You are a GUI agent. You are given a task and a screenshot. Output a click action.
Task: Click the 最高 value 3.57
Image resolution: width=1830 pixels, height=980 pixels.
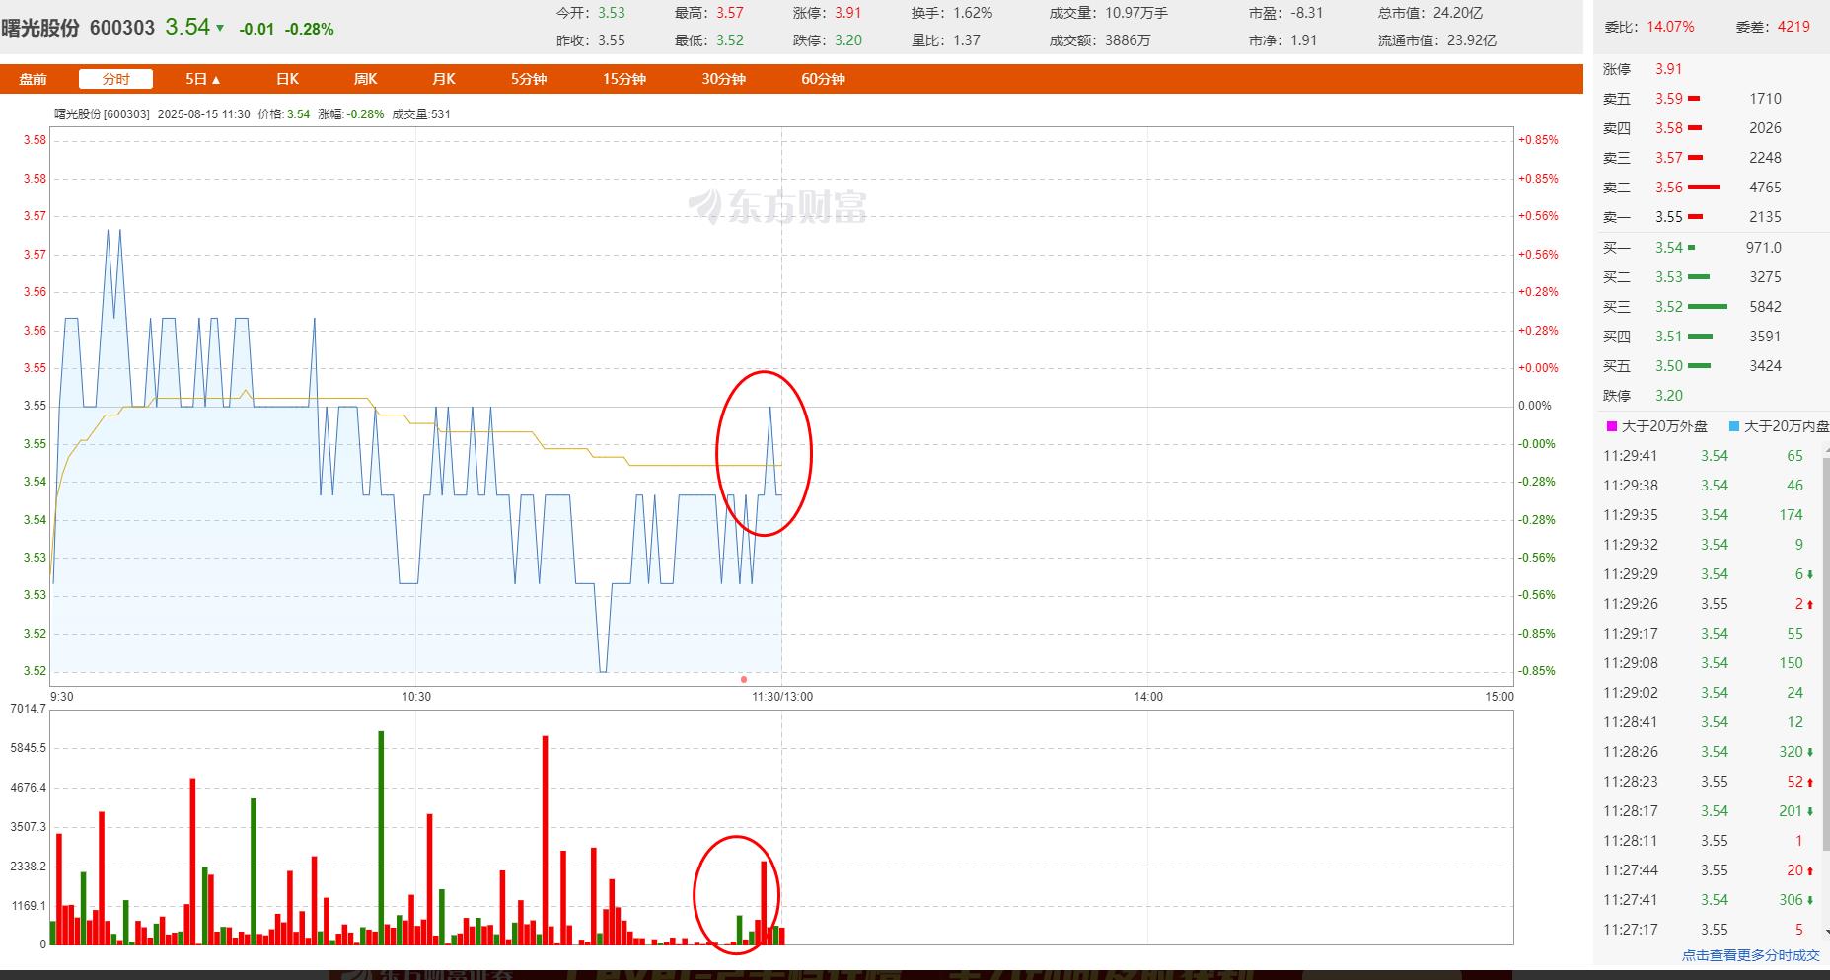point(730,13)
